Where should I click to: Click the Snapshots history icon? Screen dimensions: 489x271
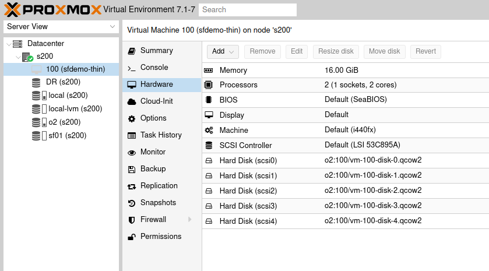pyautogui.click(x=132, y=203)
